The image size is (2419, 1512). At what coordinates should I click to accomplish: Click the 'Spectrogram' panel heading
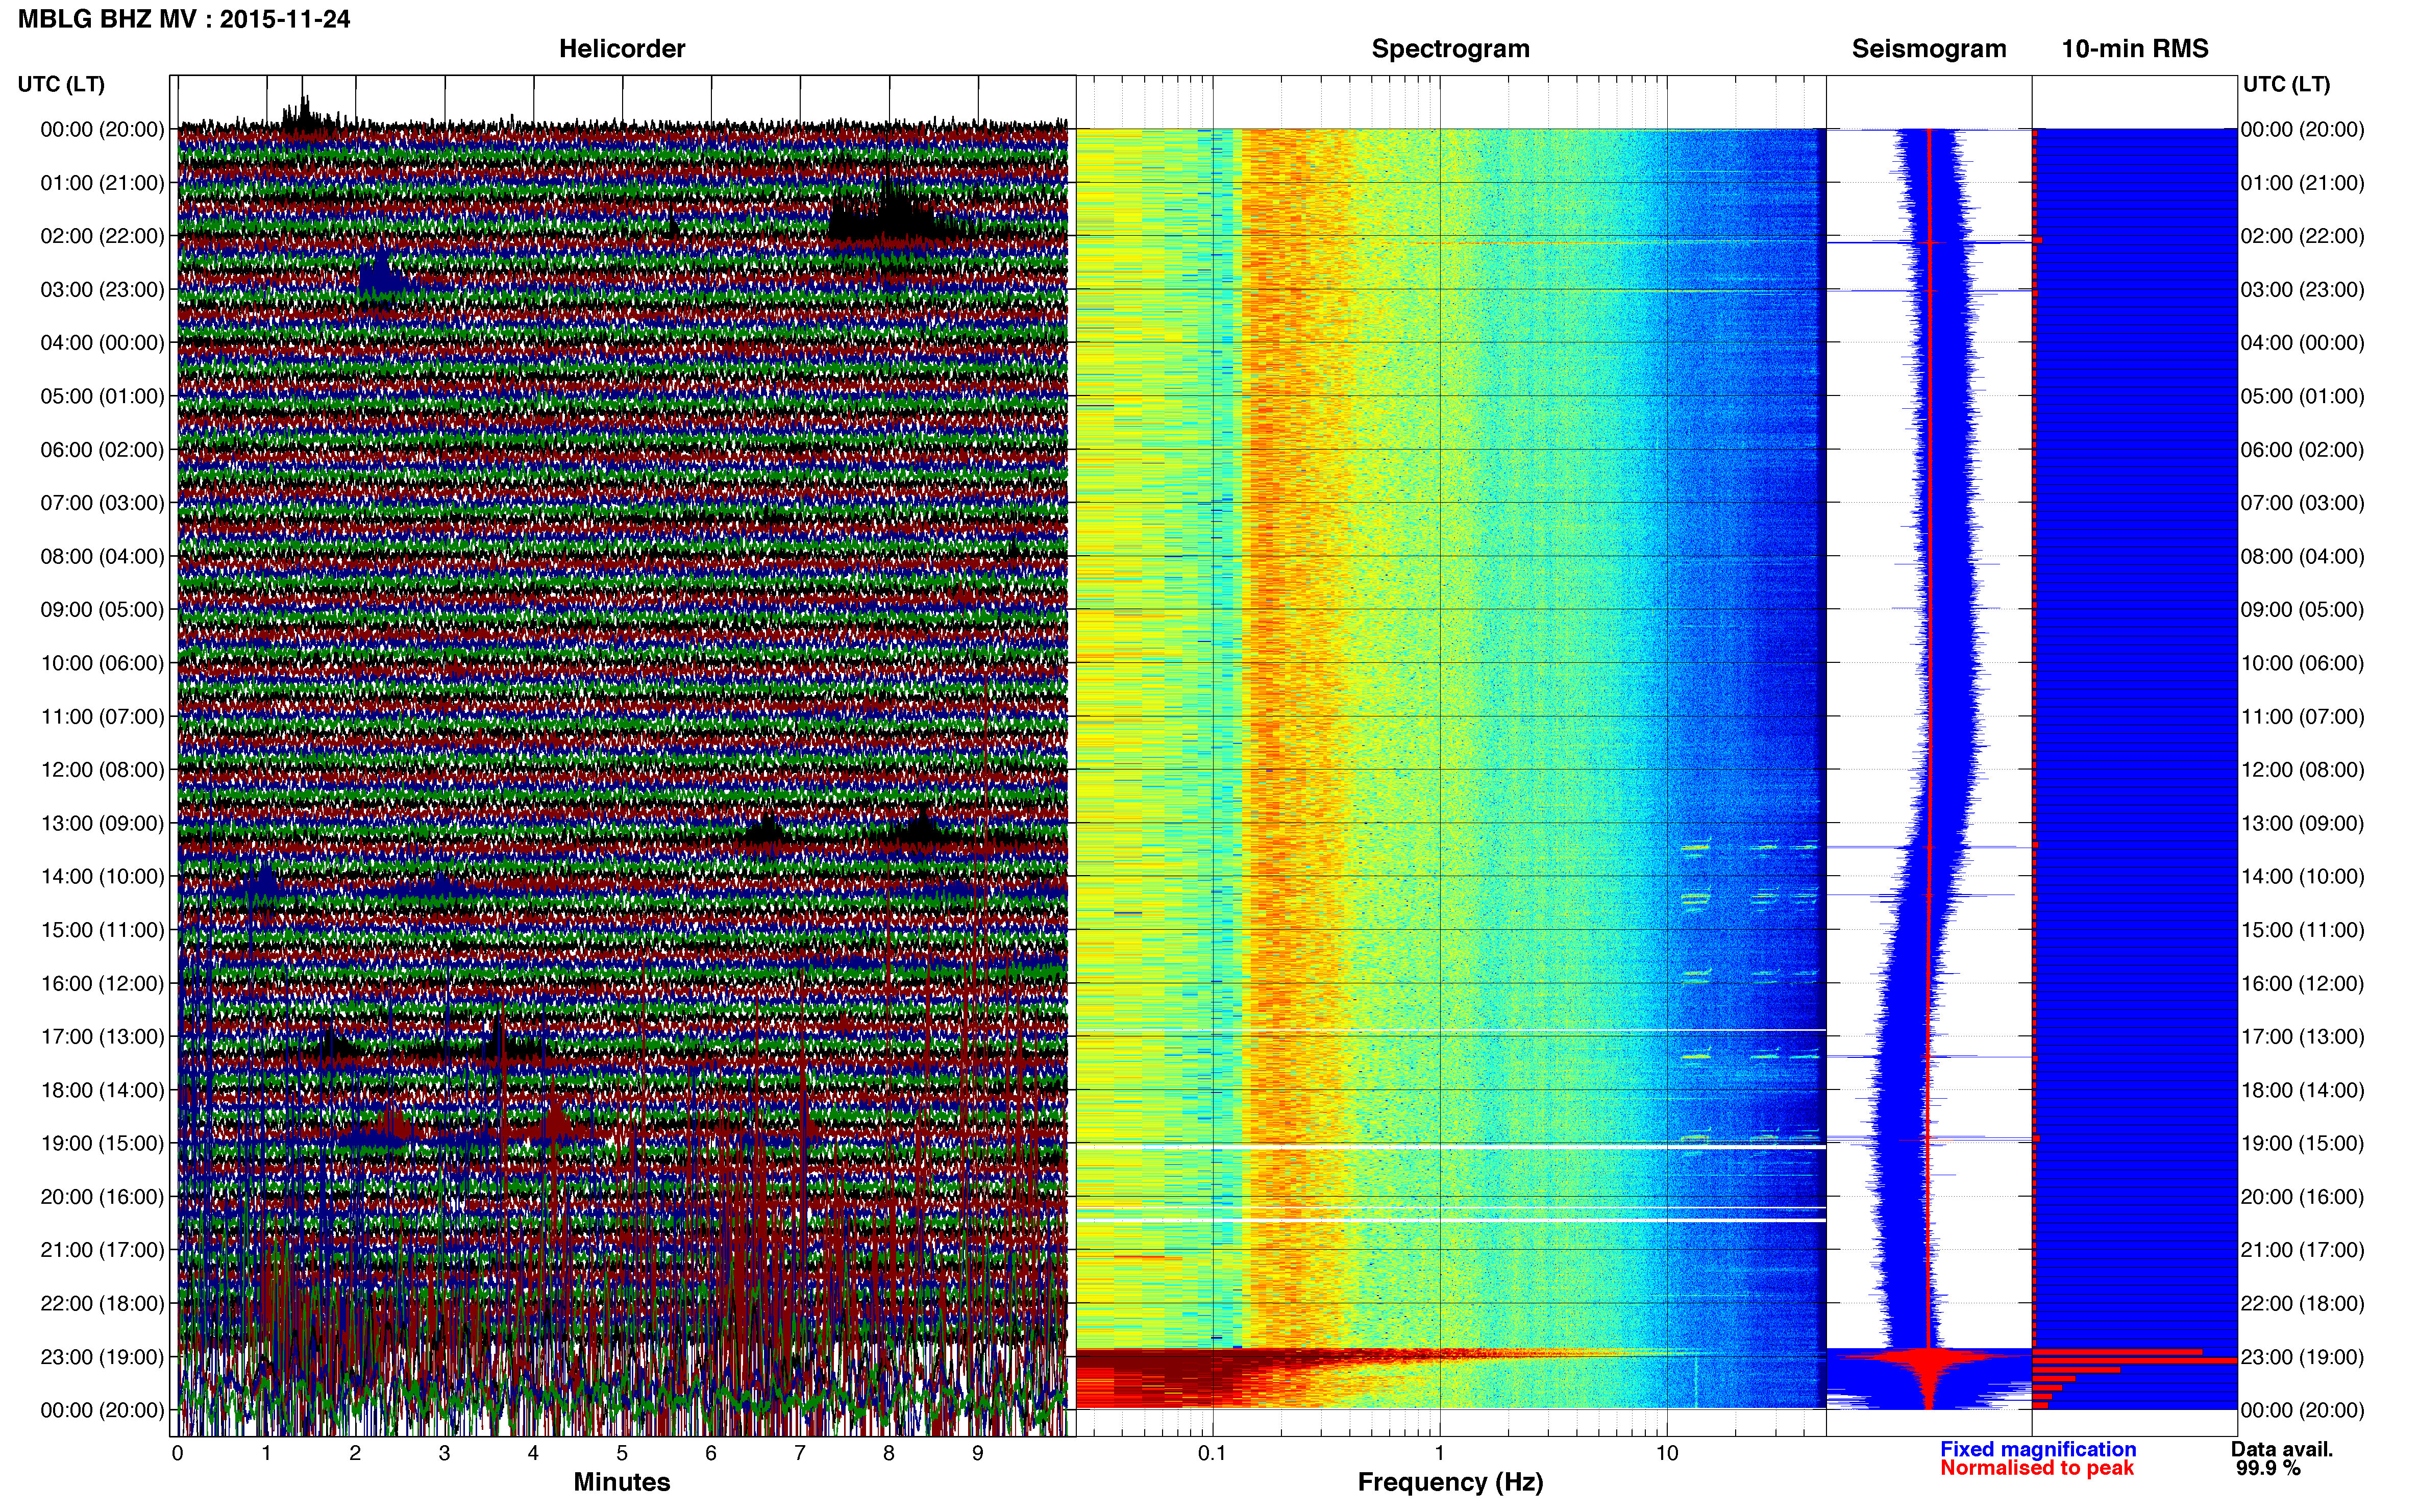click(x=1450, y=49)
